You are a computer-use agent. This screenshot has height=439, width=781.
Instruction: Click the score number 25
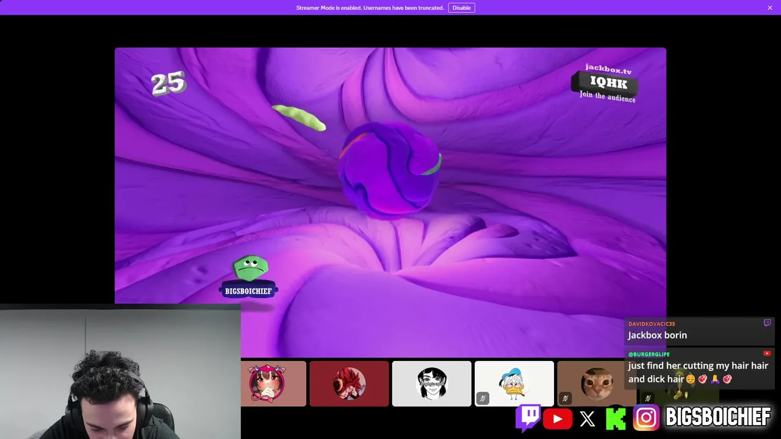(x=168, y=83)
